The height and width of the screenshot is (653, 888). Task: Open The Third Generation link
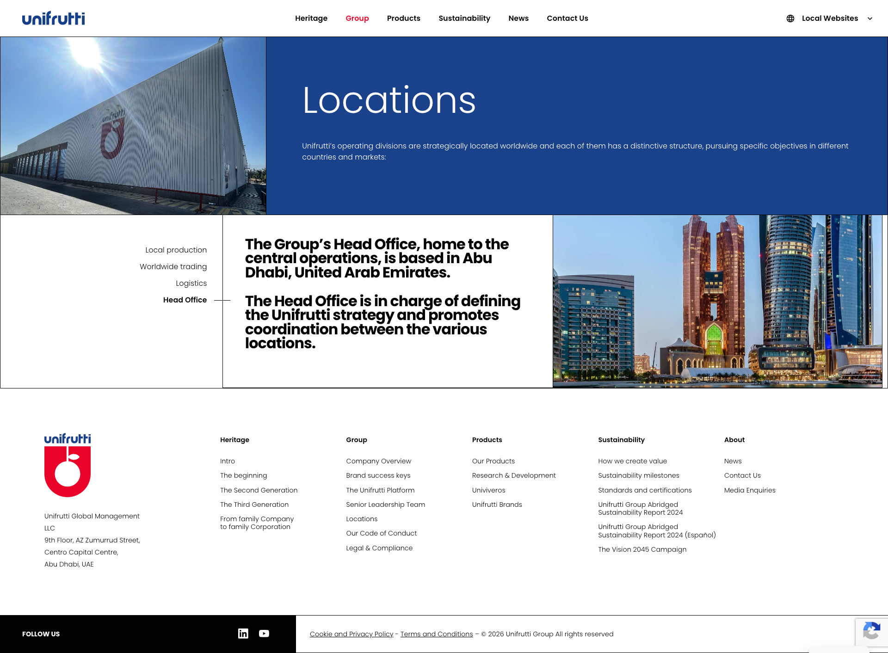coord(254,505)
